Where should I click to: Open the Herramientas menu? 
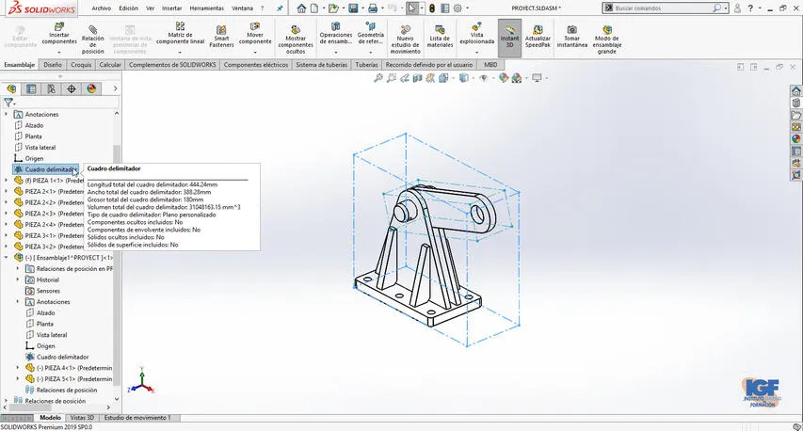(206, 8)
